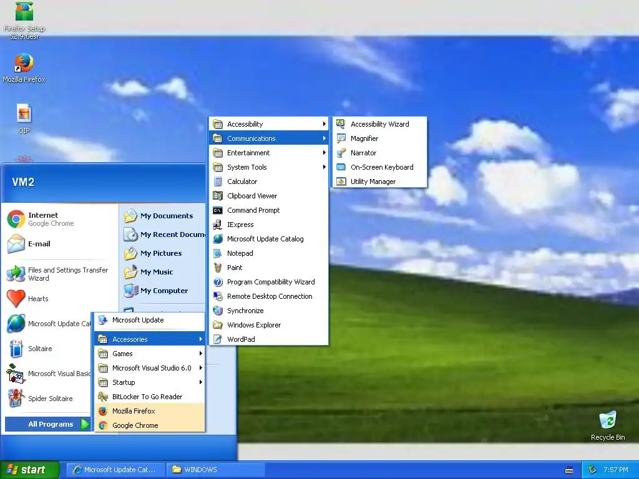Switch to WINDOWS folder taskbar button
The image size is (639, 479).
coord(217,470)
